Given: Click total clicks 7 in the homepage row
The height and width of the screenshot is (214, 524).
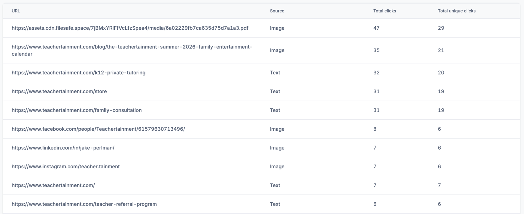Looking at the screenshot, I should (375, 185).
